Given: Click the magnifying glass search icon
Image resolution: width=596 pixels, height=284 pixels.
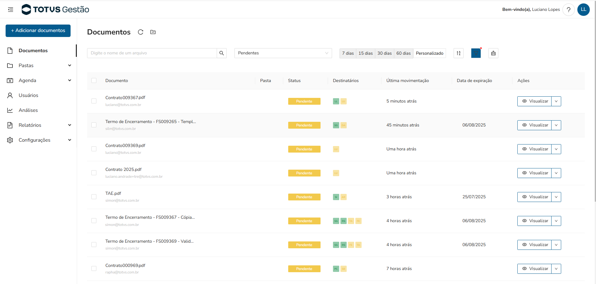Looking at the screenshot, I should [x=222, y=53].
